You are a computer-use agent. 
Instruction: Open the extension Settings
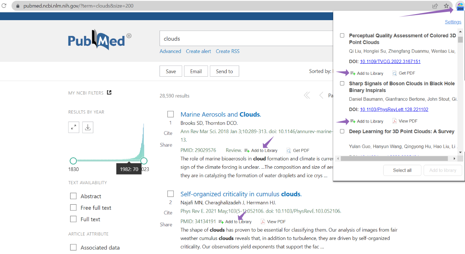[x=453, y=22]
